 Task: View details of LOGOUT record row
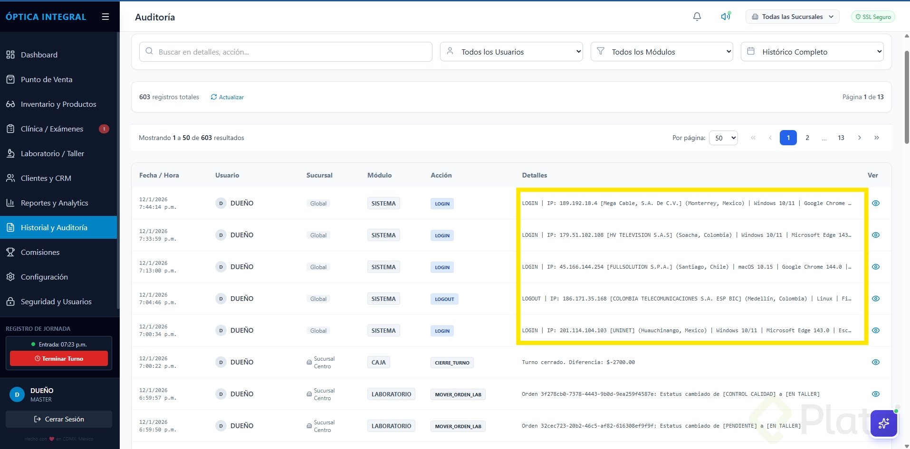pyautogui.click(x=875, y=299)
